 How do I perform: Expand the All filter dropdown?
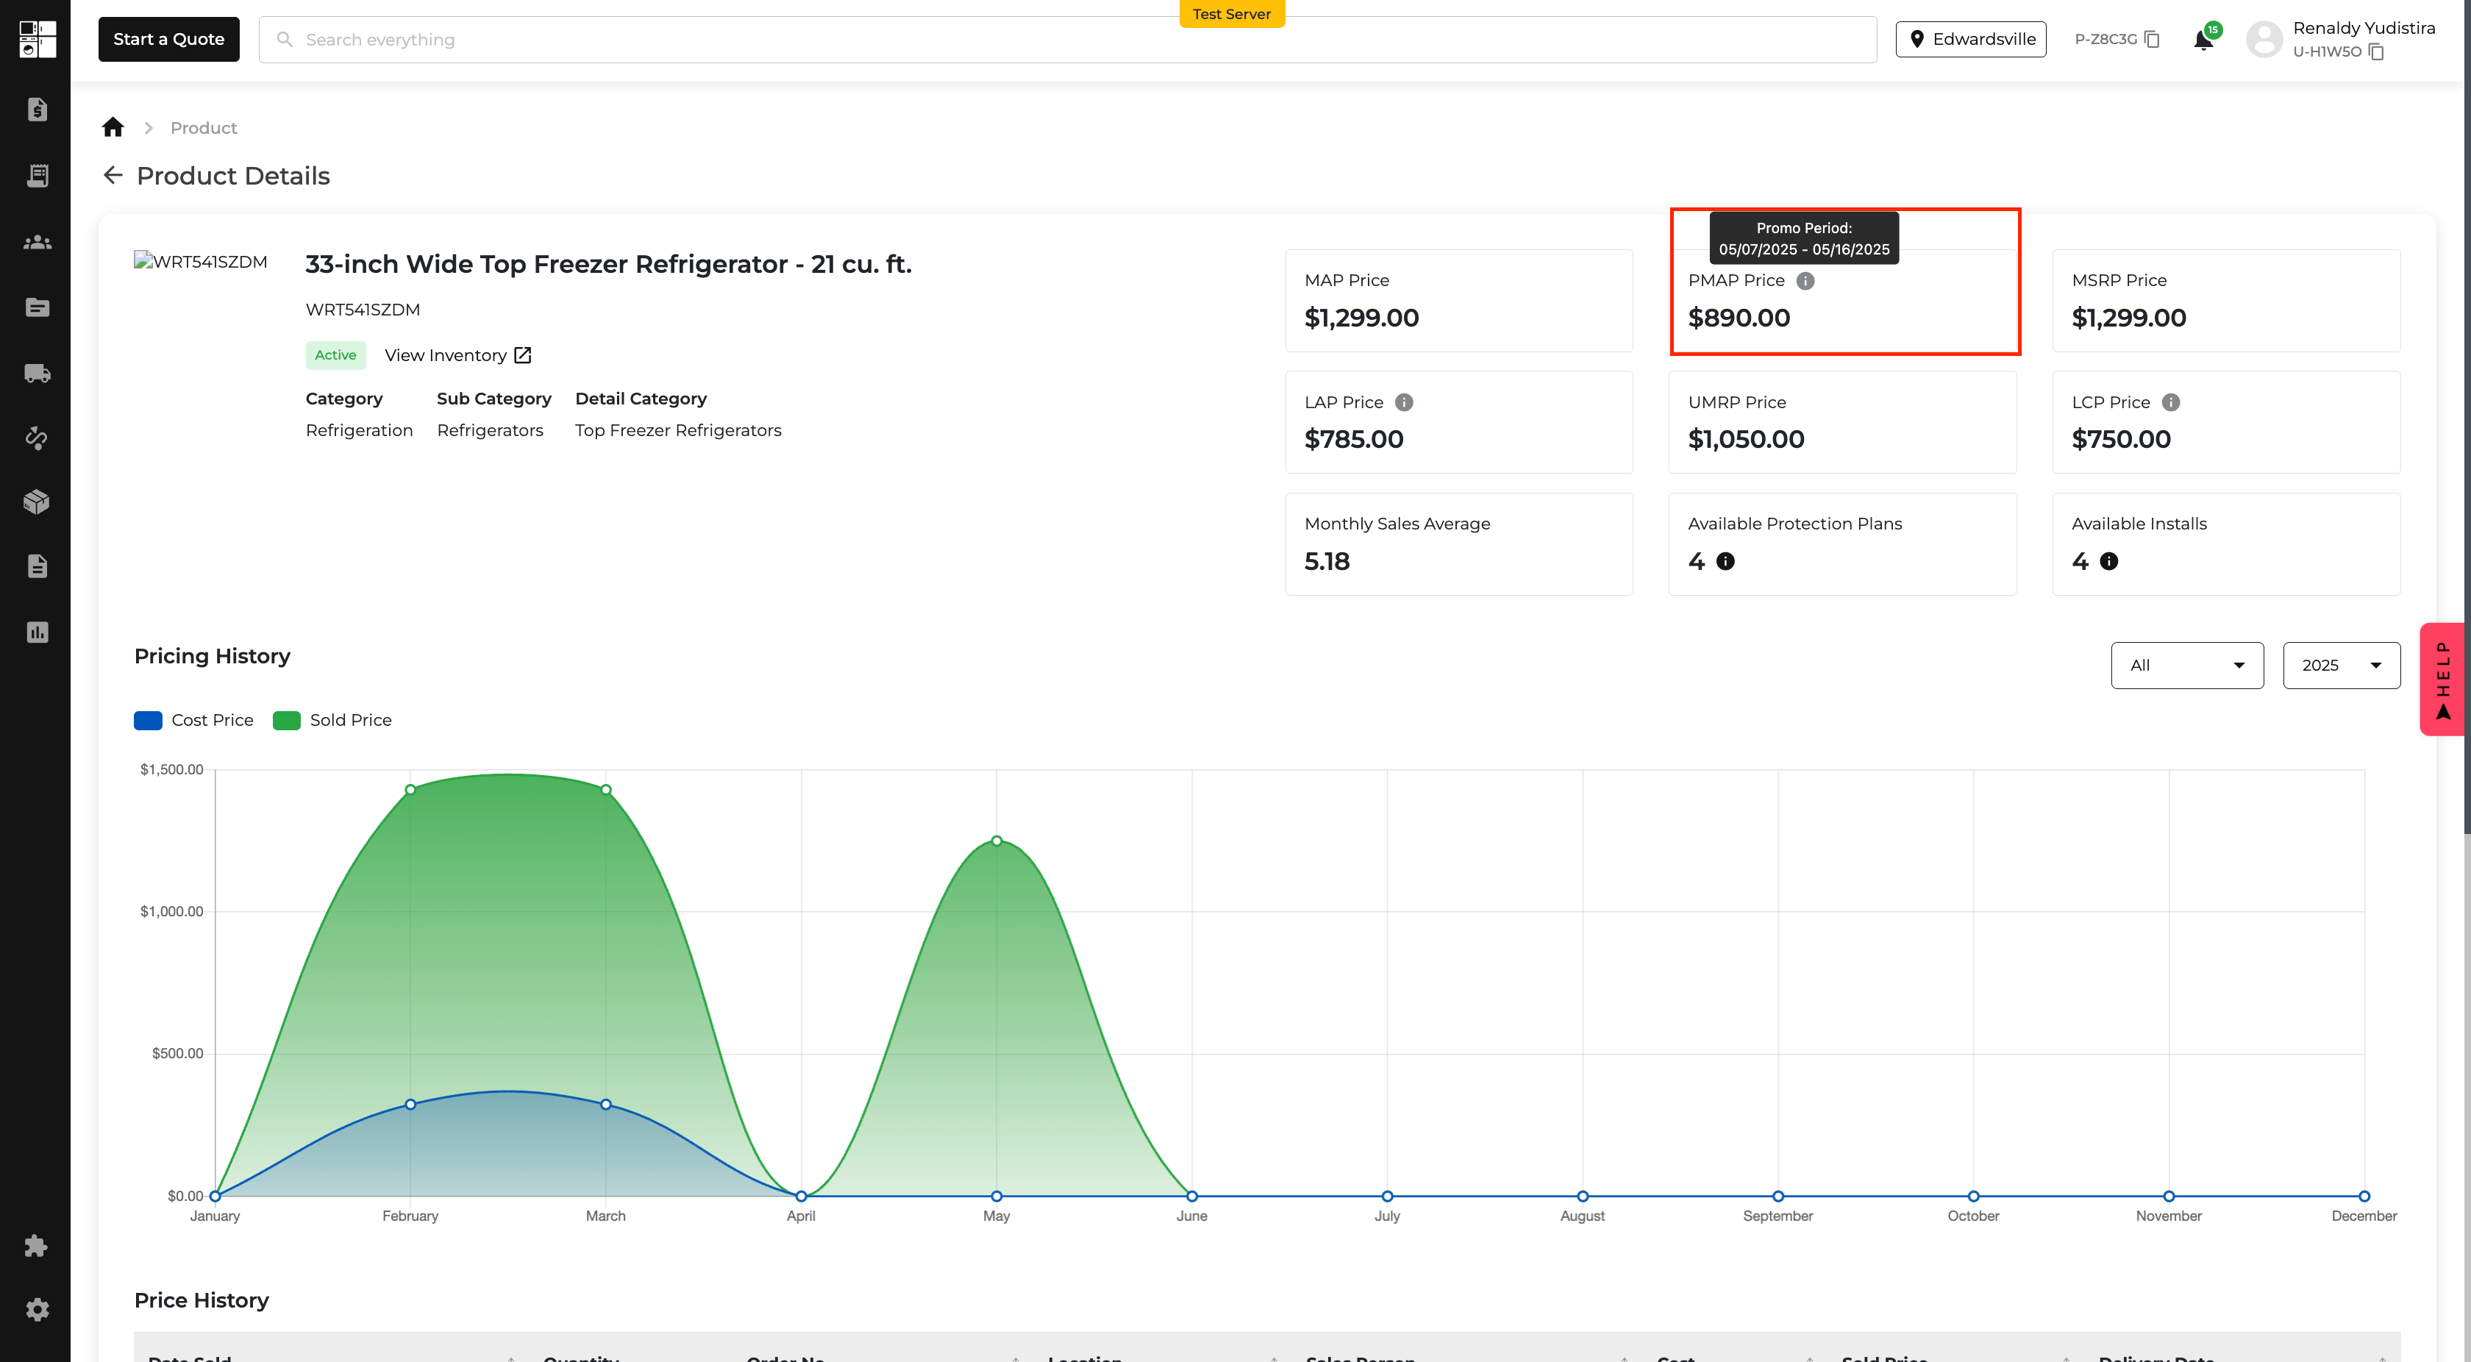(x=2186, y=666)
